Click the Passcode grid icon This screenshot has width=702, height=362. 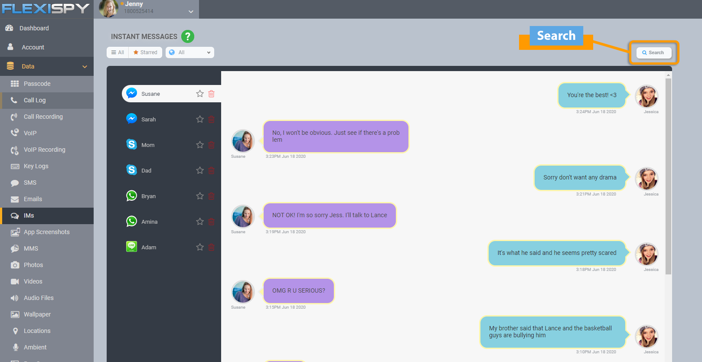[15, 84]
